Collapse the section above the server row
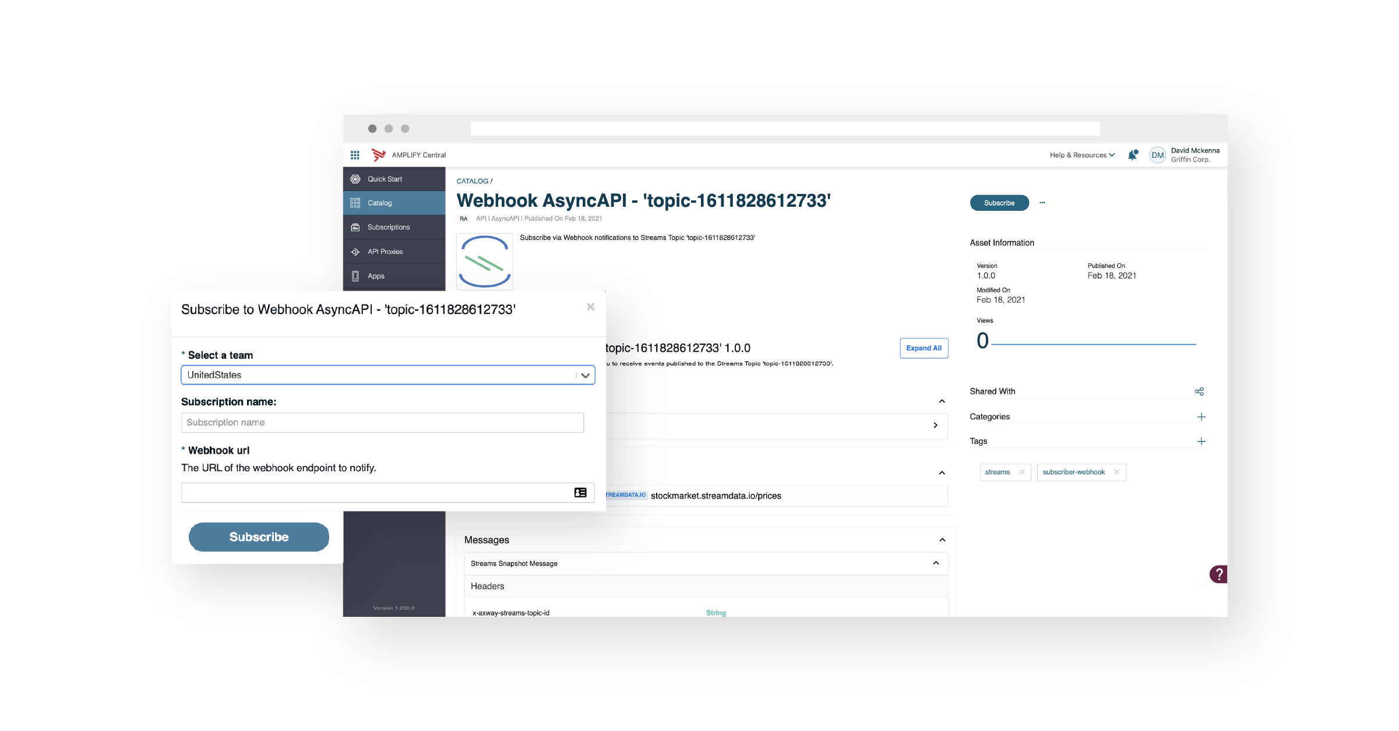 point(942,401)
